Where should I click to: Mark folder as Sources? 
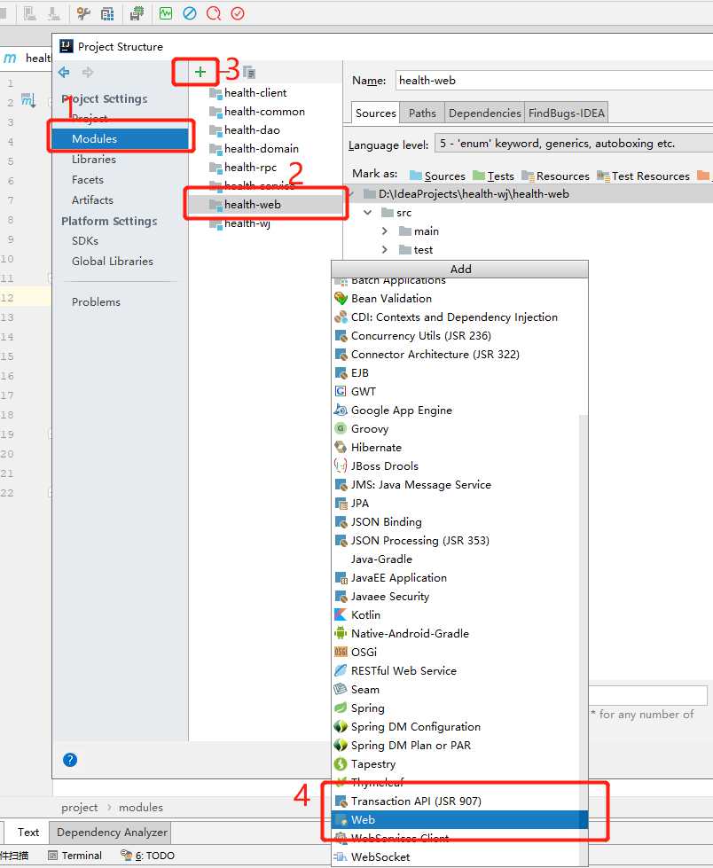coord(437,176)
